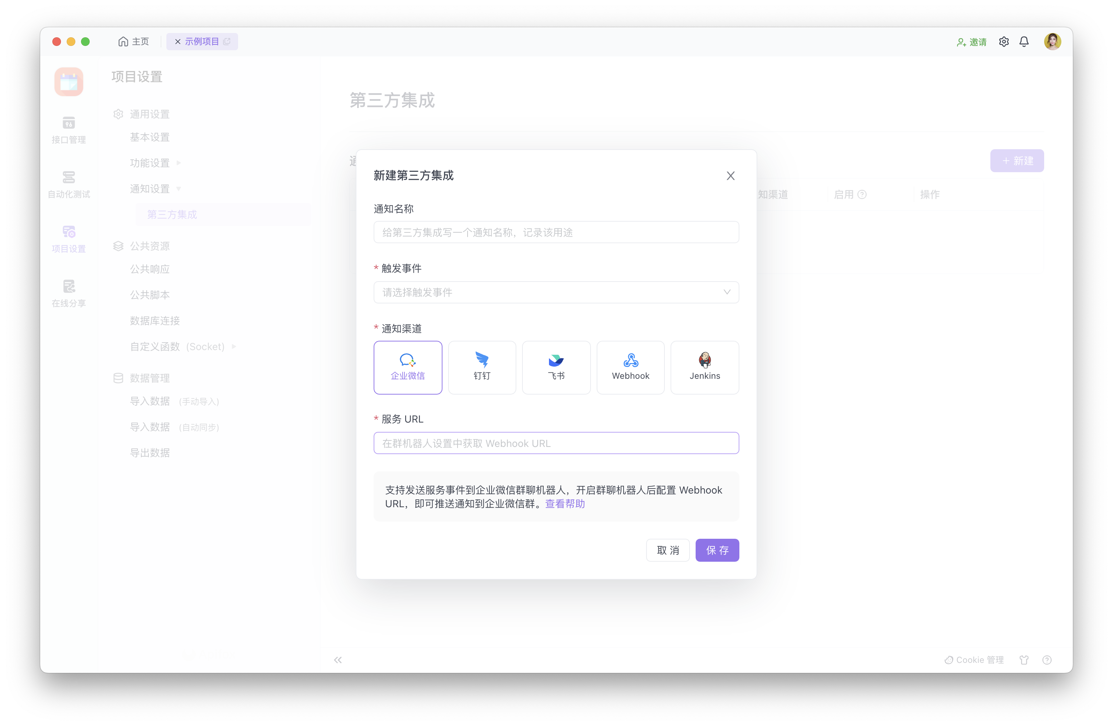Image resolution: width=1113 pixels, height=726 pixels.
Task: Go to 主页 home tab
Action: point(134,42)
